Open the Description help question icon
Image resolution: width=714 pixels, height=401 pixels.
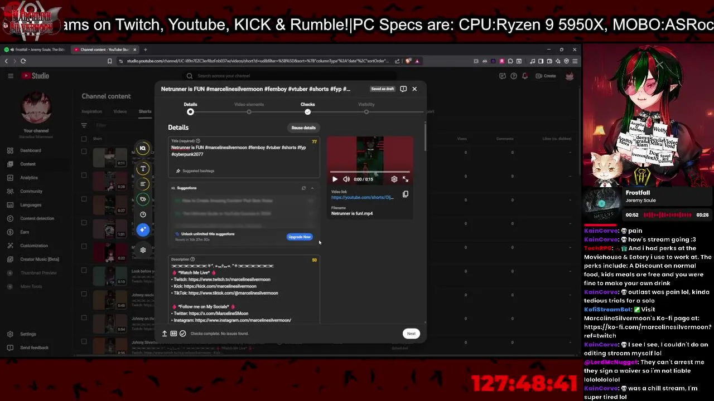pos(192,260)
